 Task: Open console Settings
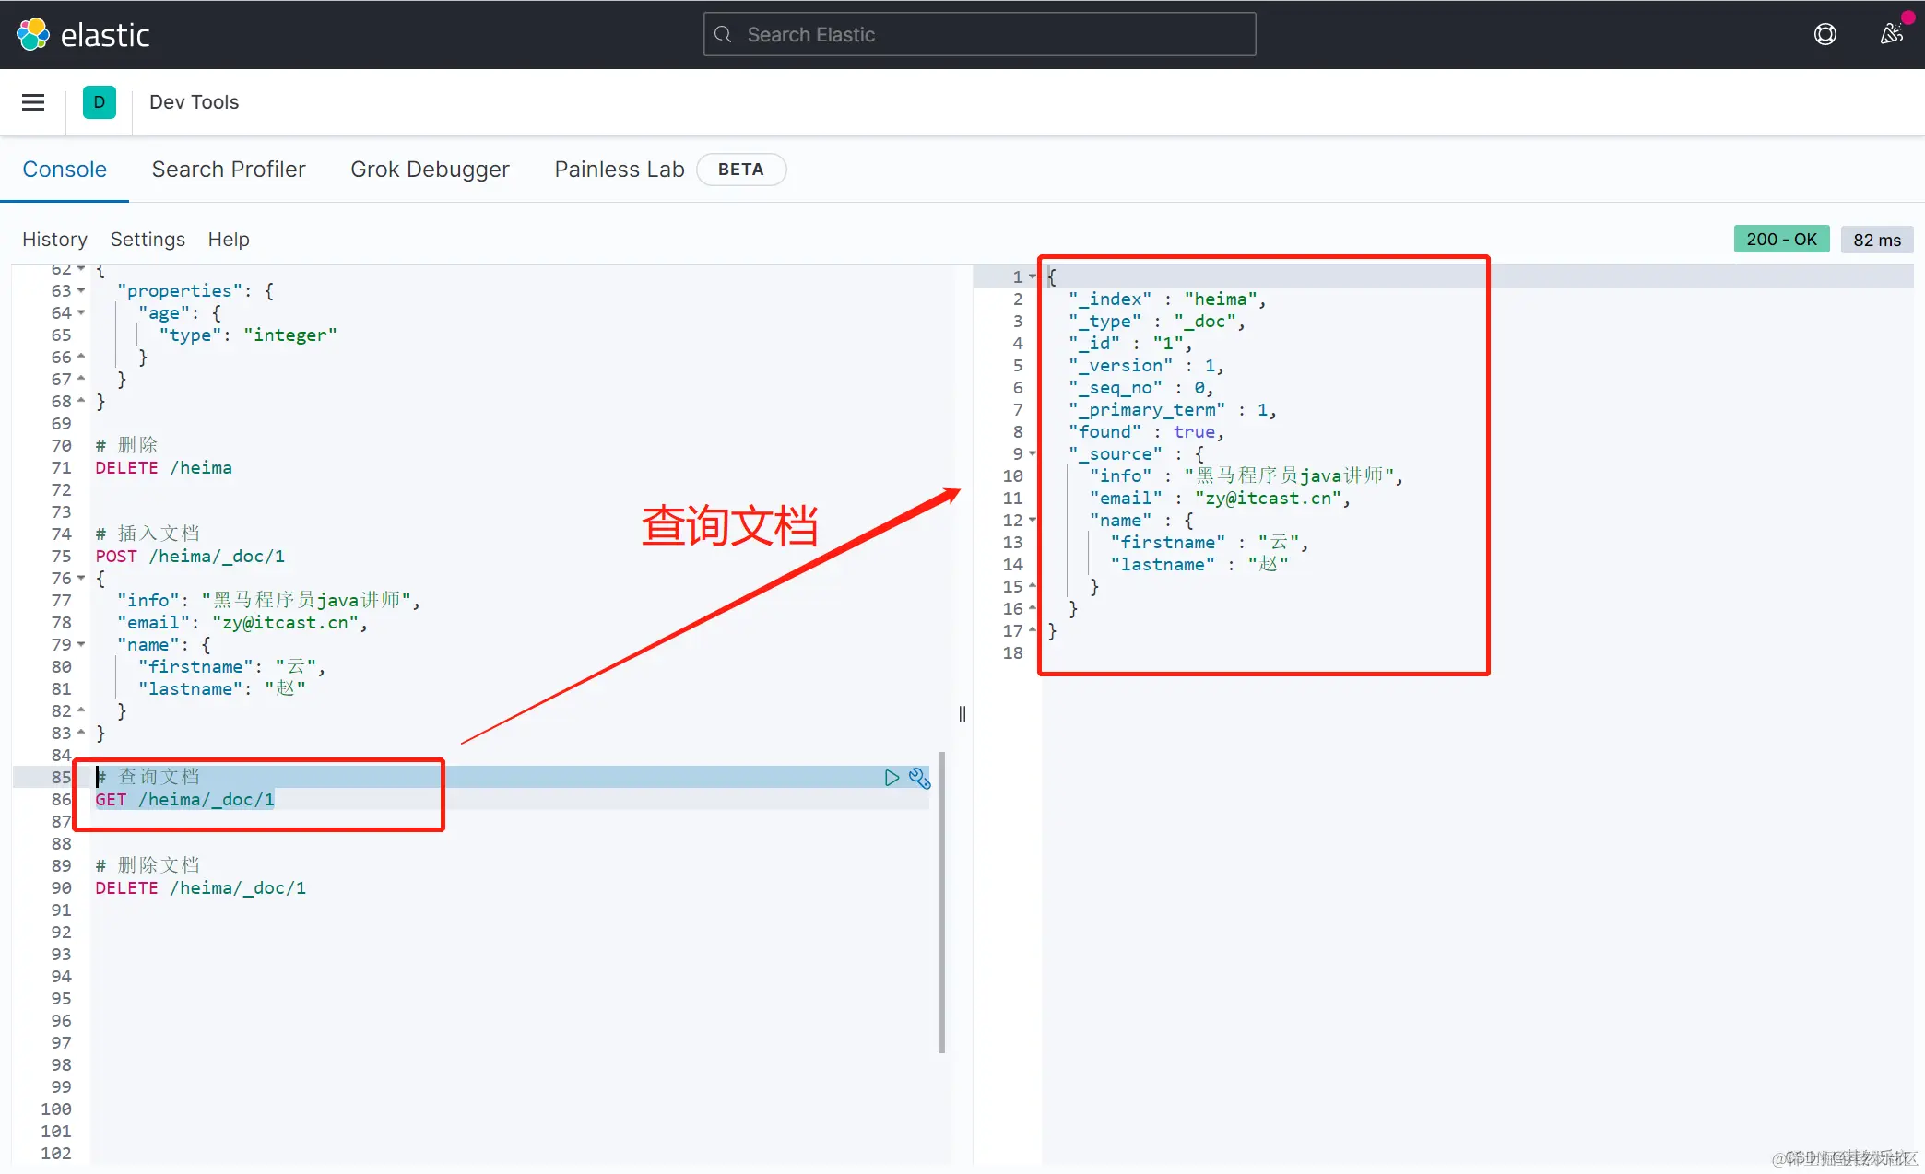pos(148,240)
